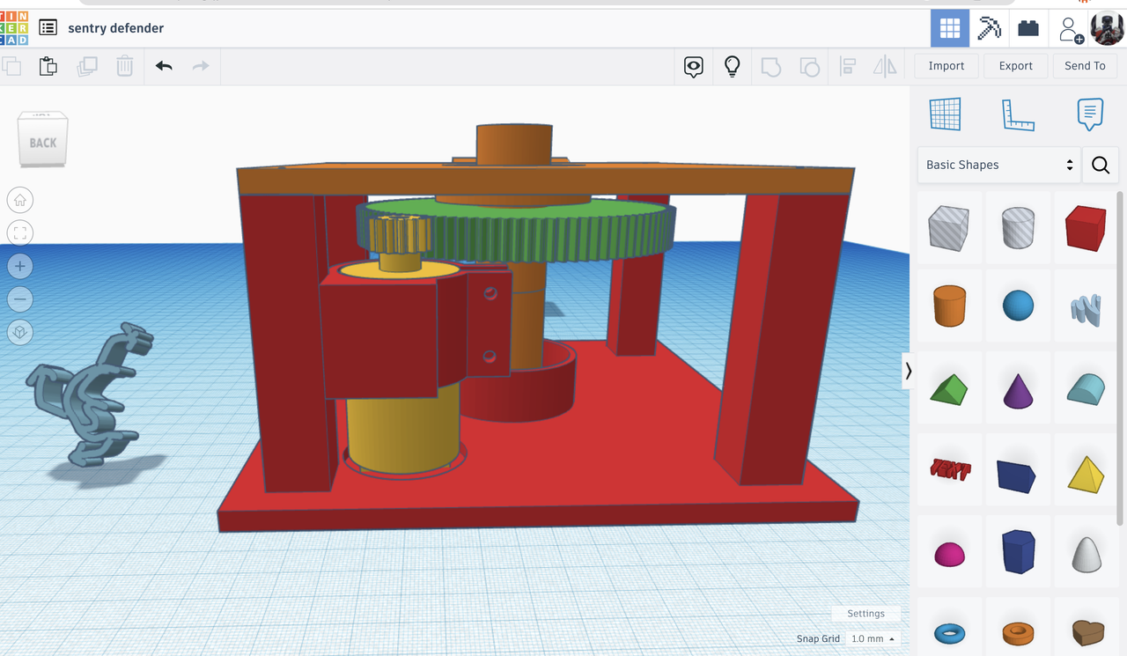Pick the white Paraboloid shape
1127x656 pixels.
coord(1086,554)
